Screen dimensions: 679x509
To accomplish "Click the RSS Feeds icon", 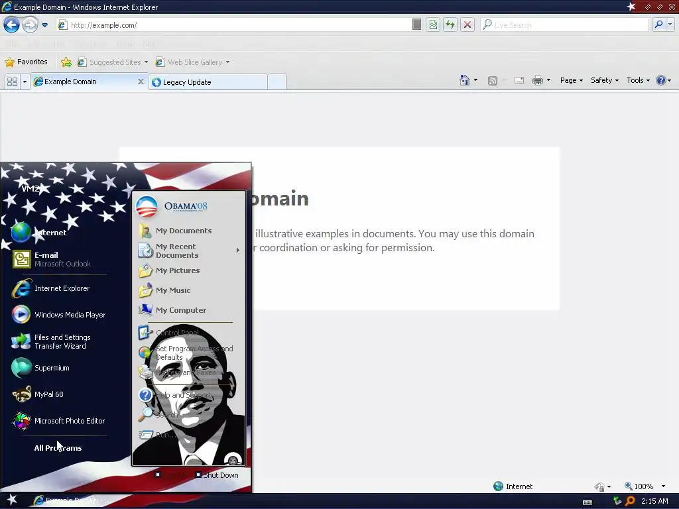I will click(493, 80).
